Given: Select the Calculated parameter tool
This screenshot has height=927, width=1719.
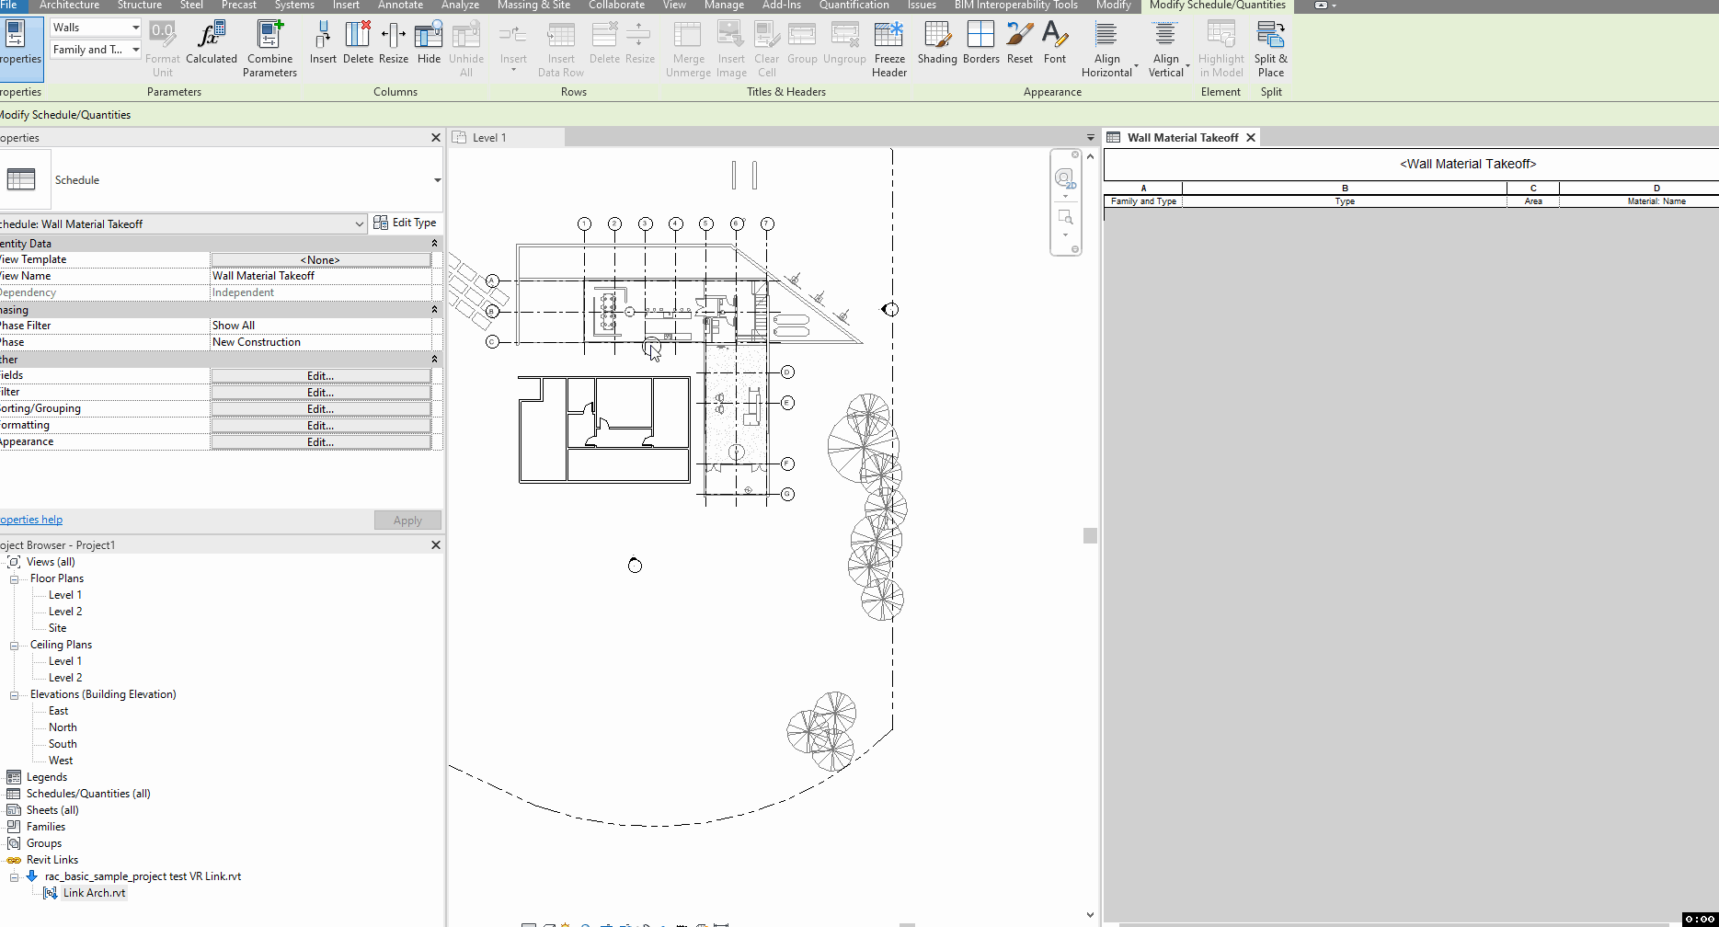Looking at the screenshot, I should pos(211,41).
